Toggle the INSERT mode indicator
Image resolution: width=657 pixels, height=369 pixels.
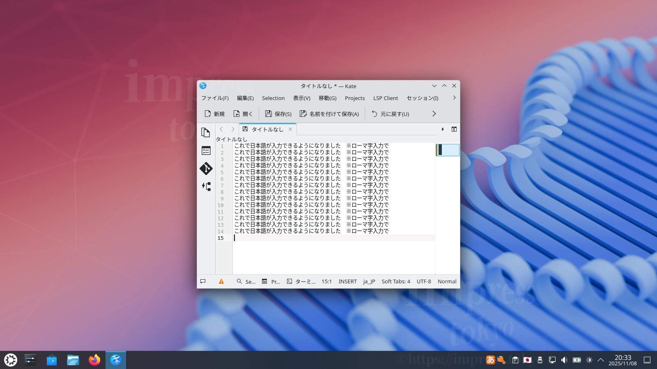pos(347,281)
